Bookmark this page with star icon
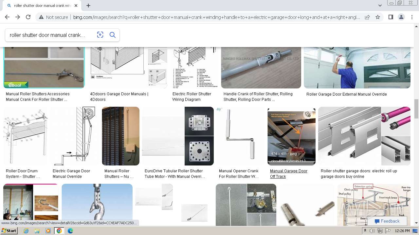Screen dimensions: 419x235 pos(378,17)
